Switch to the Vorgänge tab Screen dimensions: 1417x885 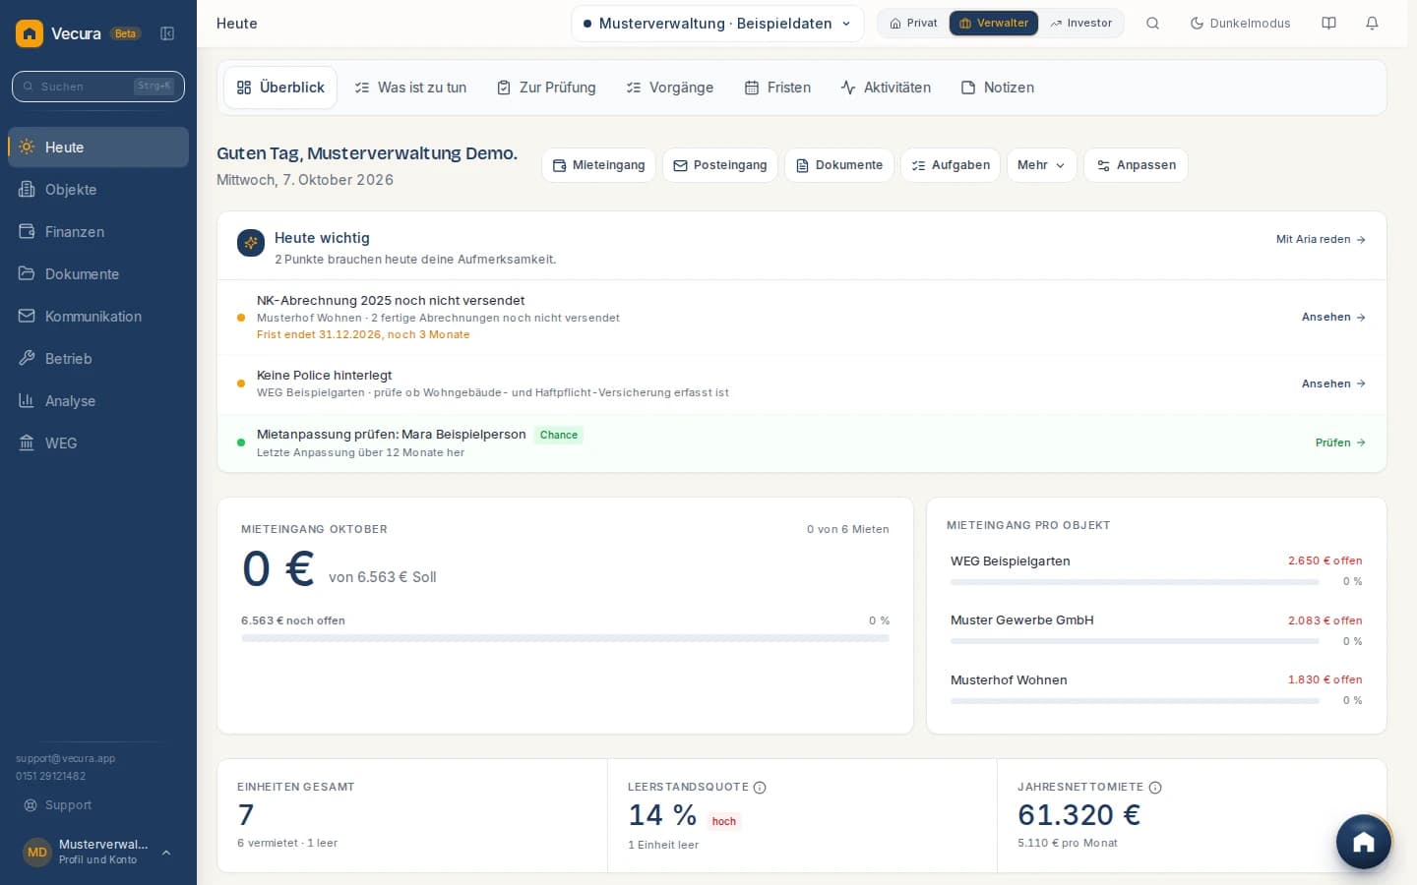click(x=669, y=88)
